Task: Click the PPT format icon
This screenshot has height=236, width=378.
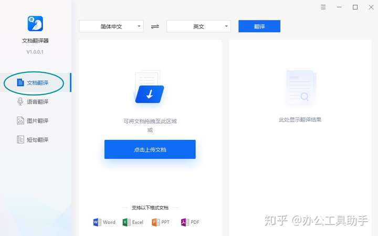Action: [x=155, y=222]
